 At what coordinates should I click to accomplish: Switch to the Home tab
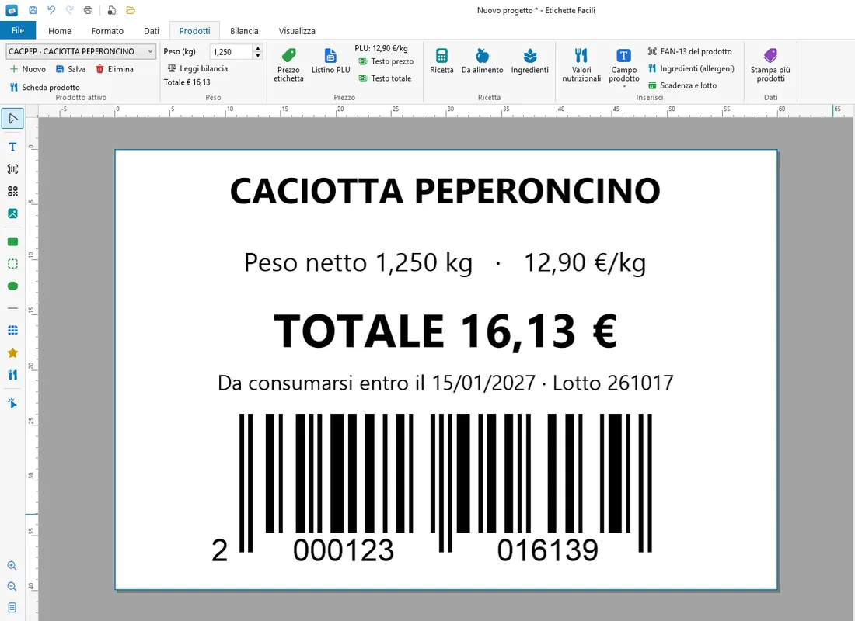(x=59, y=31)
